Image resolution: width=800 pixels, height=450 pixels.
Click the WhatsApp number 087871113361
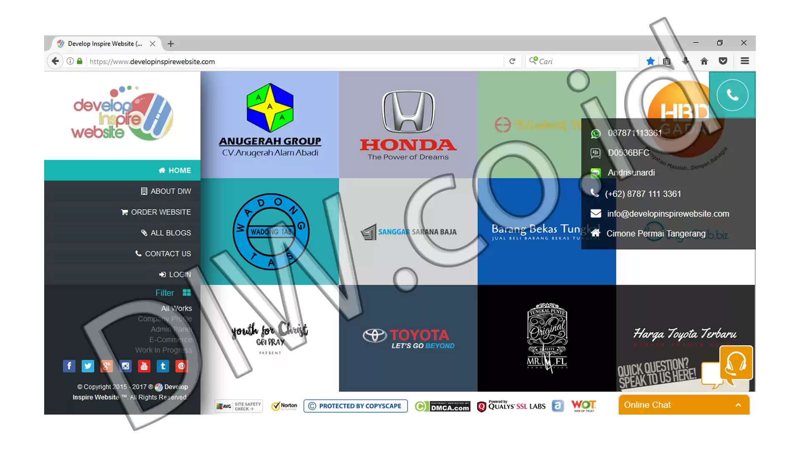click(635, 133)
